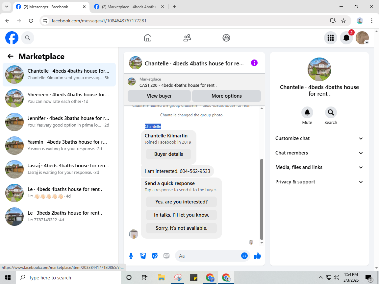Go to the Home feed icon
The width and height of the screenshot is (379, 284).
148,38
